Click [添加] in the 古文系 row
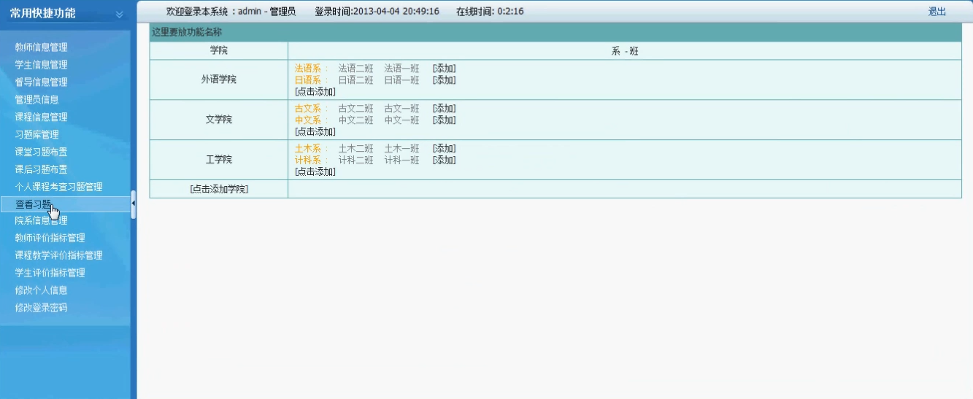 coord(445,109)
